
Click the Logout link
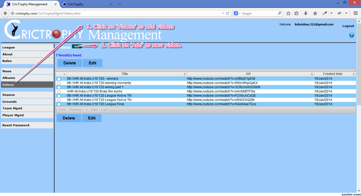pyautogui.click(x=348, y=26)
